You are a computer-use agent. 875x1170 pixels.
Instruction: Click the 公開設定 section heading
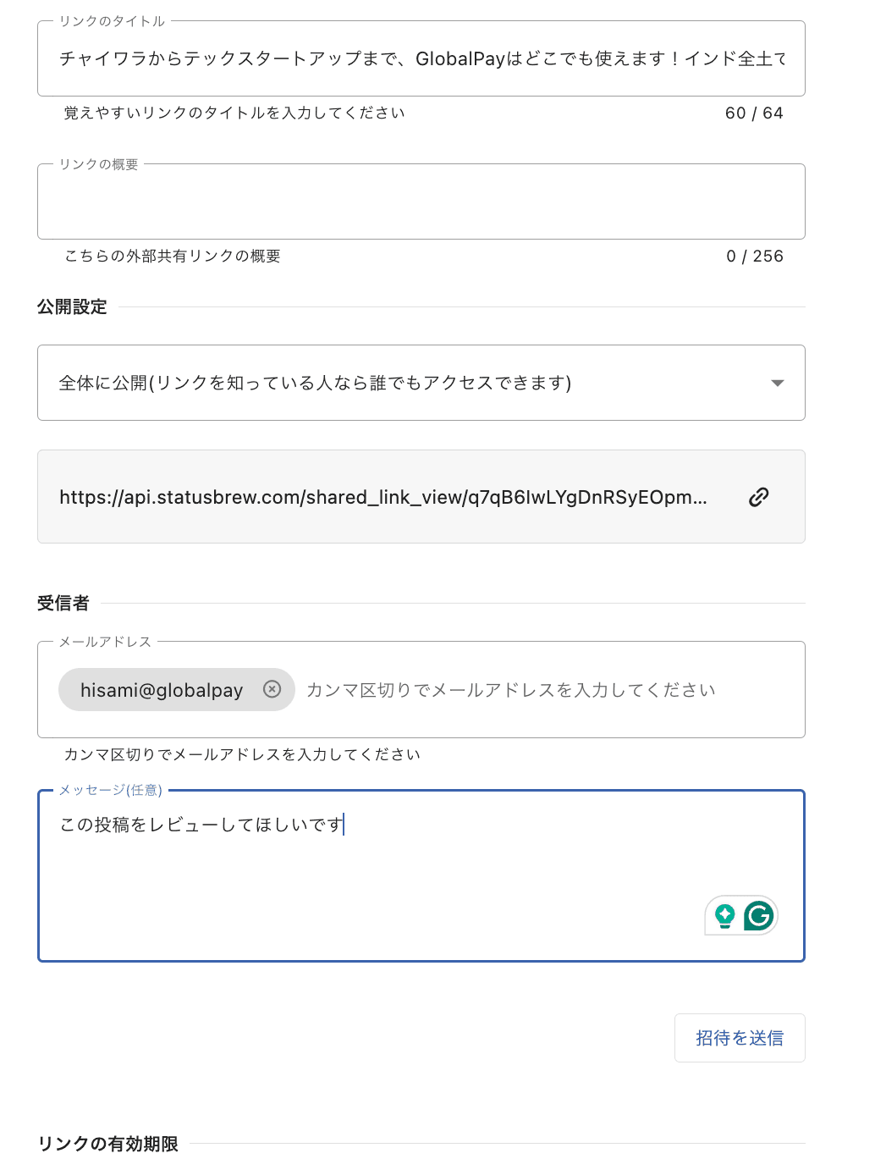72,307
